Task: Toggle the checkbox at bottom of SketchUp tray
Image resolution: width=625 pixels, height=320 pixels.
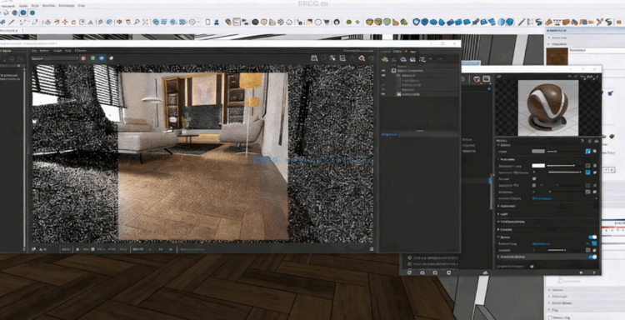Action: click(x=551, y=317)
